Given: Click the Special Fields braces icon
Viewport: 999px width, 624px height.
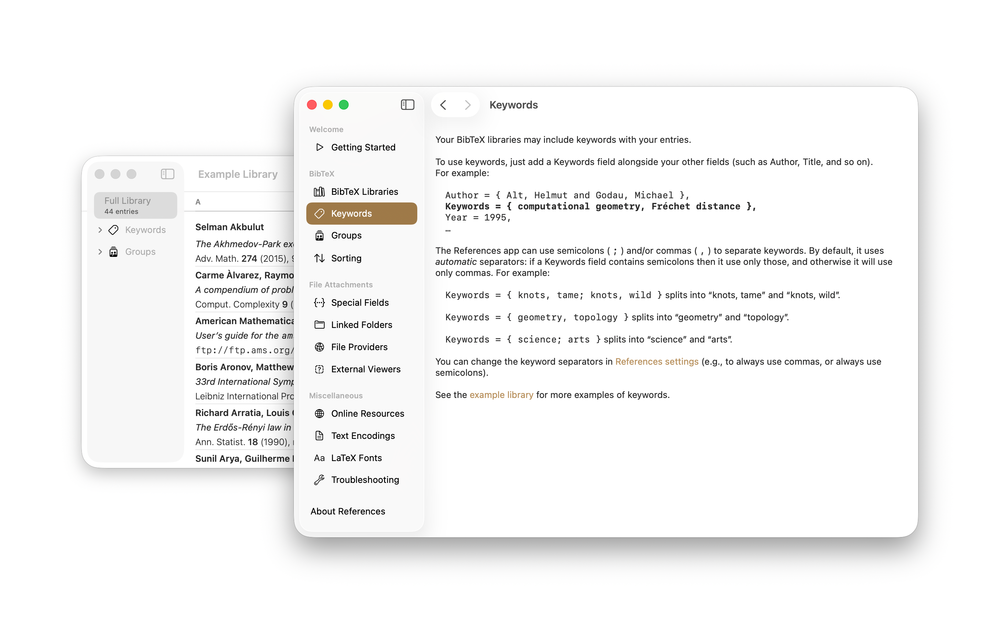Looking at the screenshot, I should coord(319,303).
